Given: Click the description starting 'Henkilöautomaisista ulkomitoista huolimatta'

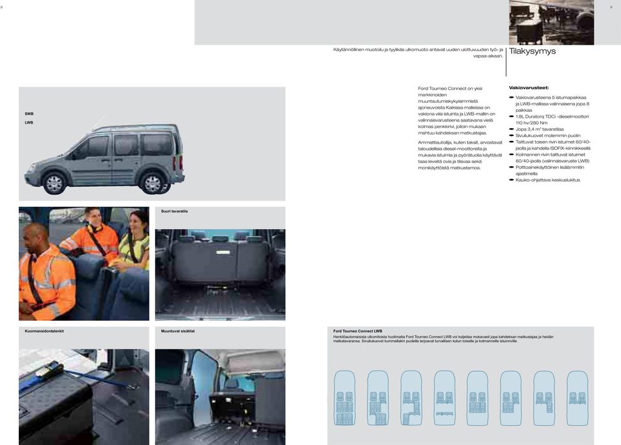Looking at the screenshot, I should [443, 339].
